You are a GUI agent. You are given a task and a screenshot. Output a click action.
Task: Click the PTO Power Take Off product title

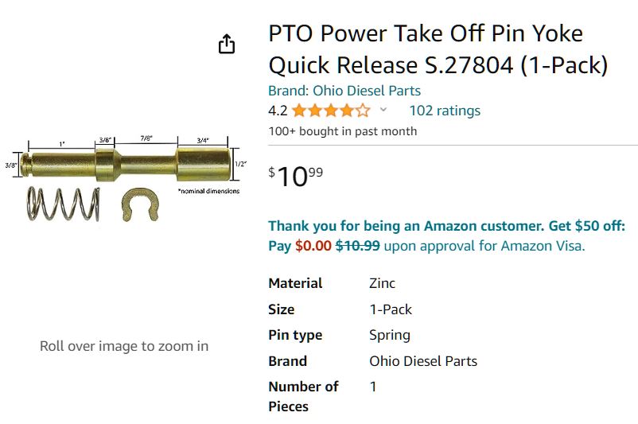[438, 49]
